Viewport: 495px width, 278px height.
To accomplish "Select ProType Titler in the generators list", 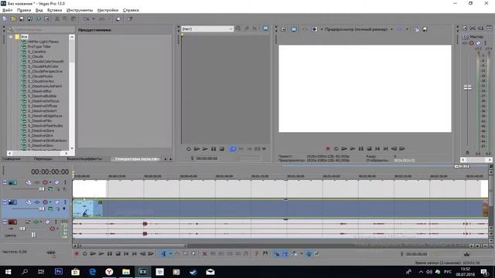I will tap(39, 46).
